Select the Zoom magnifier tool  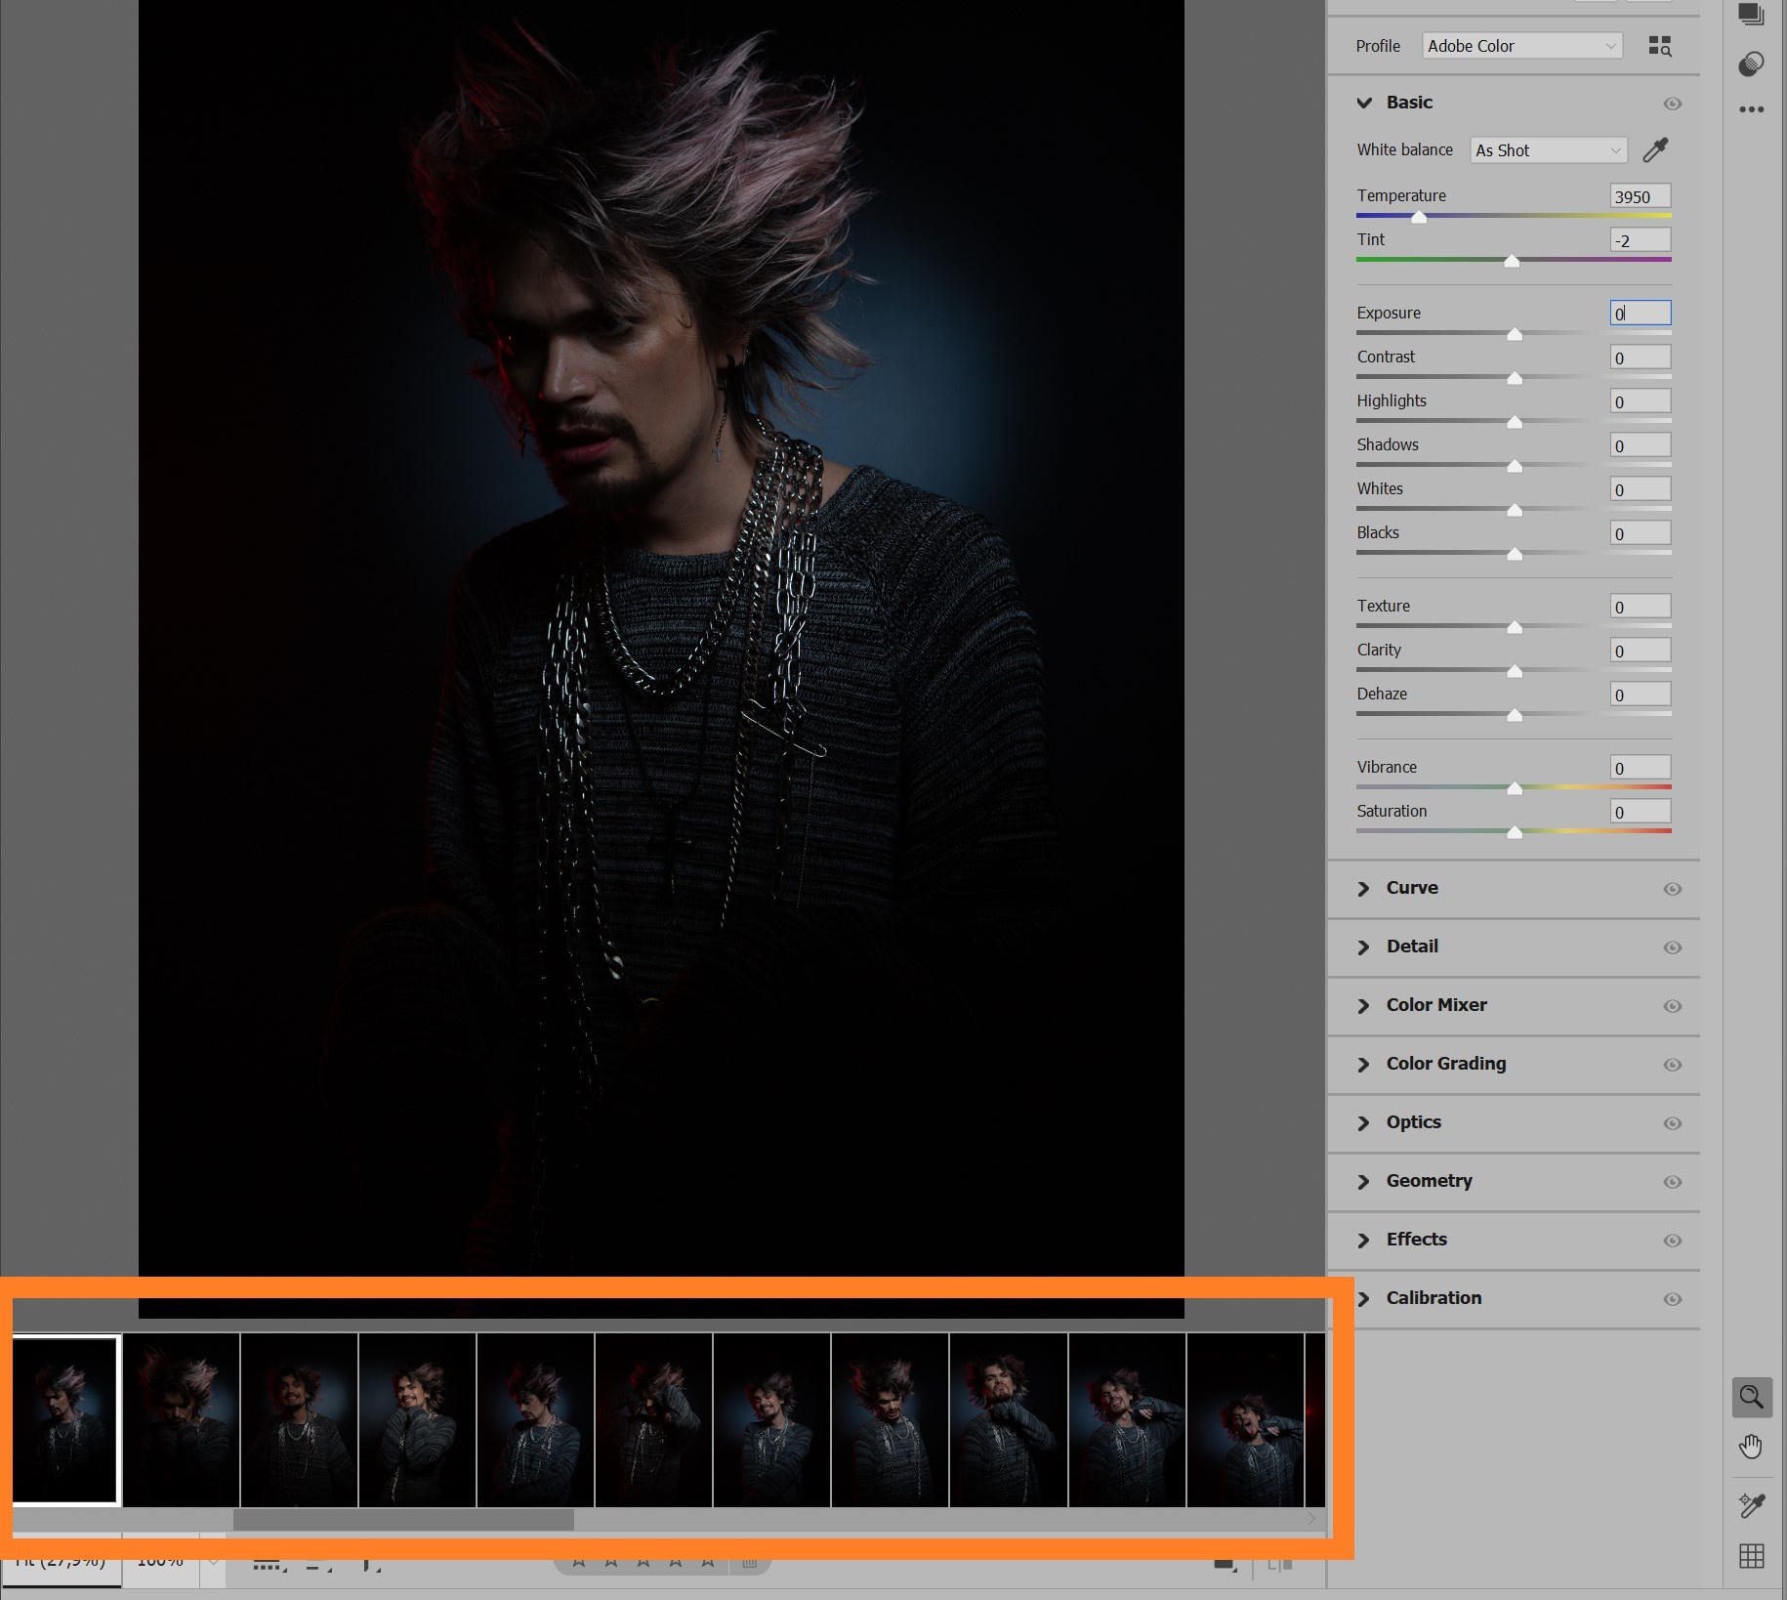[x=1752, y=1397]
